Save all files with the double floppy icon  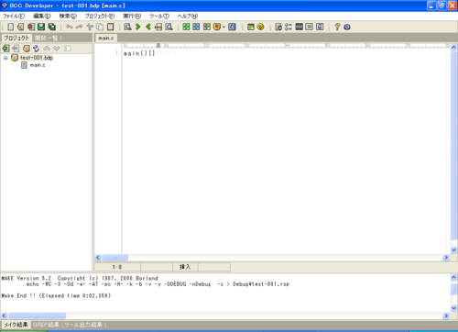52,27
